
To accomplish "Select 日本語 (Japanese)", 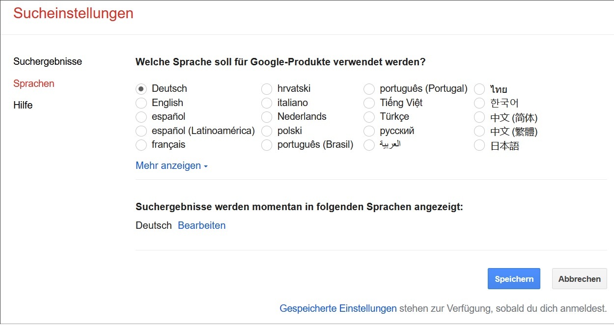I will 479,145.
